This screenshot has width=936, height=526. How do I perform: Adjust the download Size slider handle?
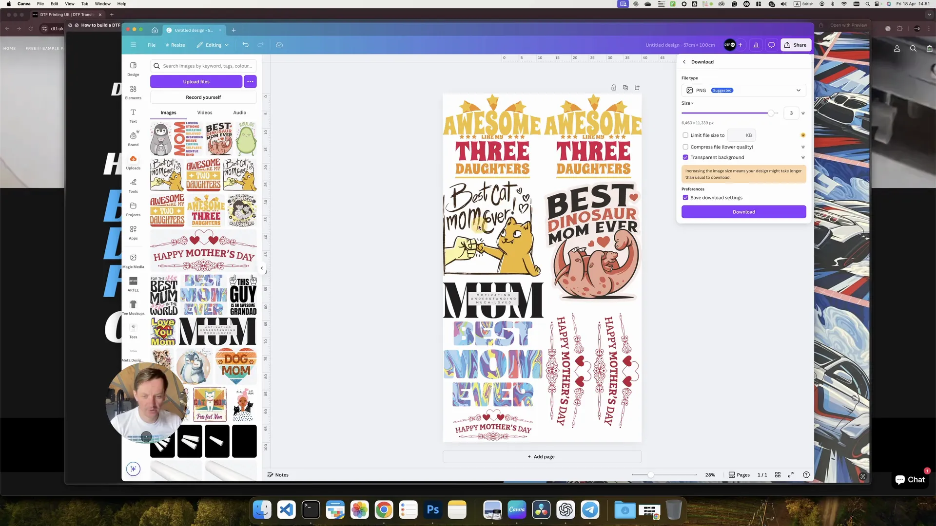click(x=771, y=113)
